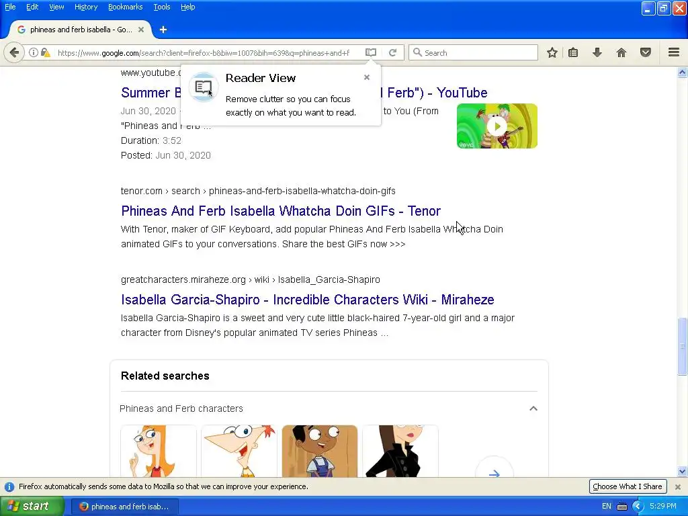Viewport: 688px width, 516px height.
Task: Select the Phineas character thumbnail
Action: (239, 451)
